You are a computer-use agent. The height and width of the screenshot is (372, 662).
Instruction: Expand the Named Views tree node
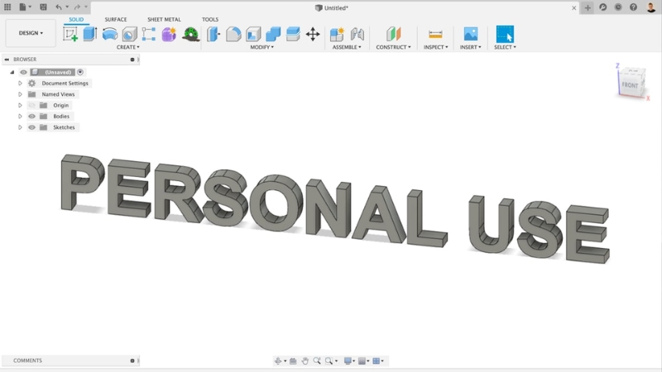click(21, 94)
